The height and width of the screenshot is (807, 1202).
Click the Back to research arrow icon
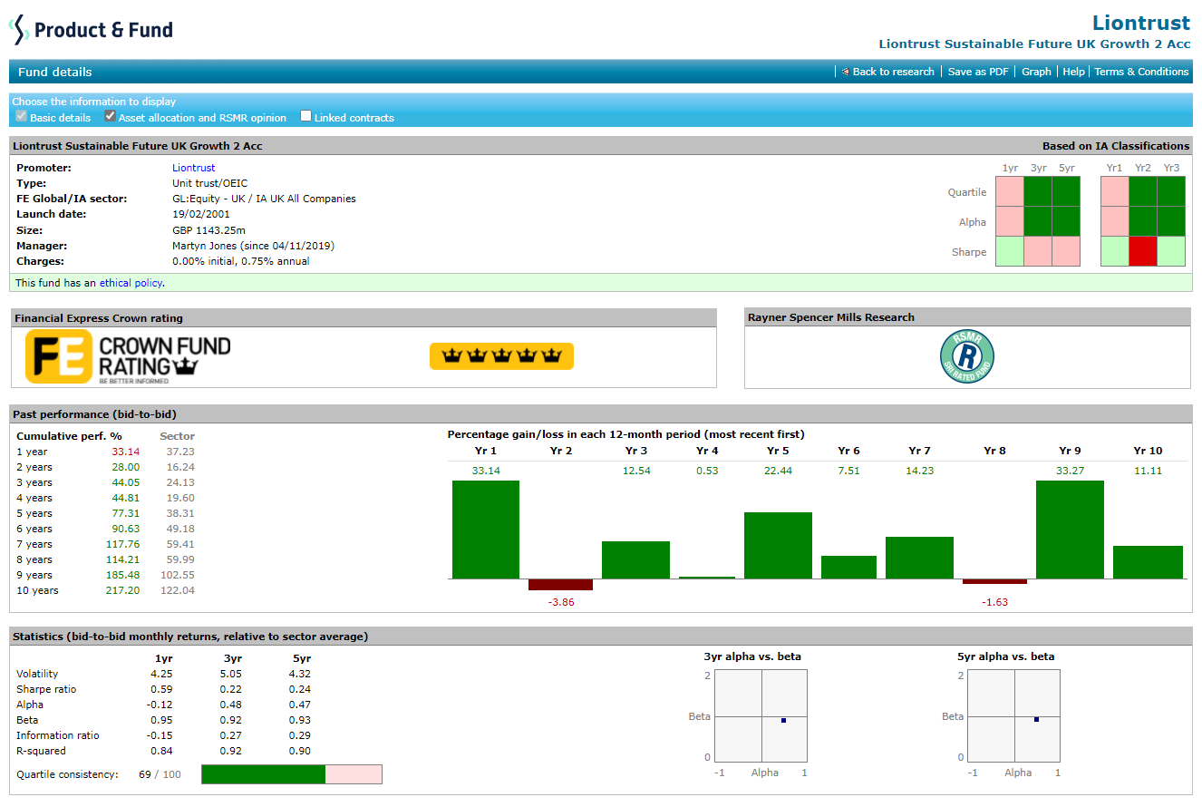coord(845,72)
